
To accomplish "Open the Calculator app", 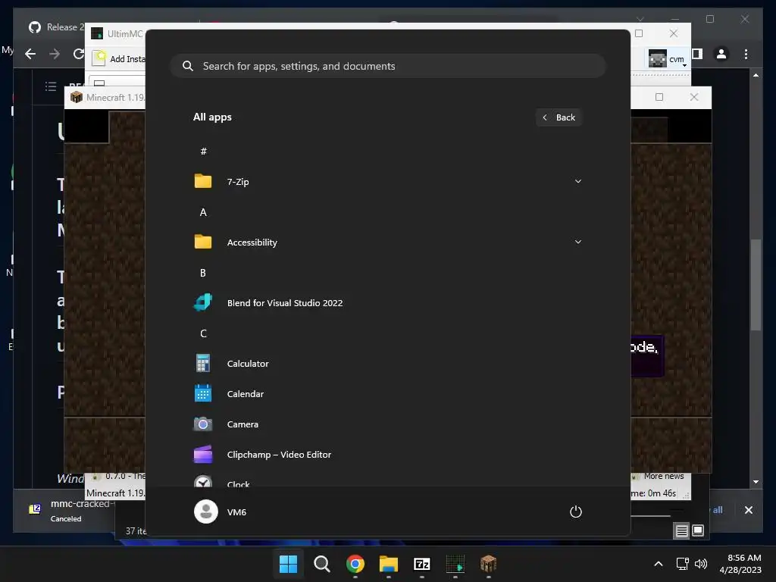I will pyautogui.click(x=387, y=363).
